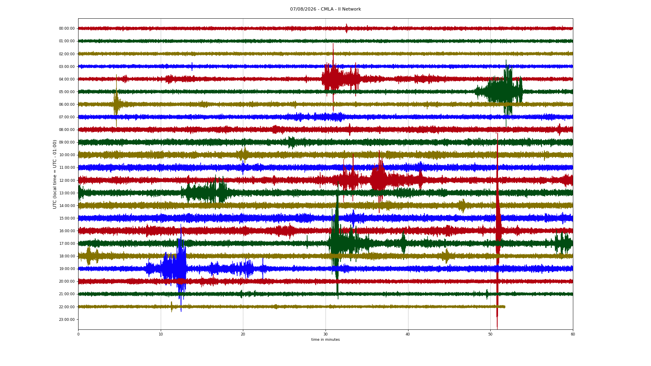Select the 'UTC (local time = UTC - 01:00)' axis label

pyautogui.click(x=55, y=174)
